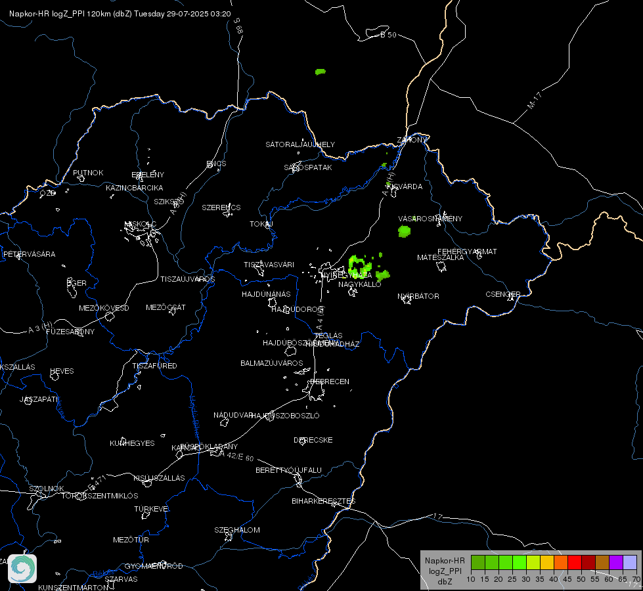
Task: Click the FEHÉRGYARMAT town label
Action: coord(467,252)
